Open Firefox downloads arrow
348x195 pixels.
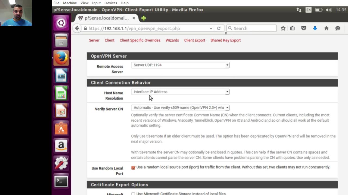[315, 28]
